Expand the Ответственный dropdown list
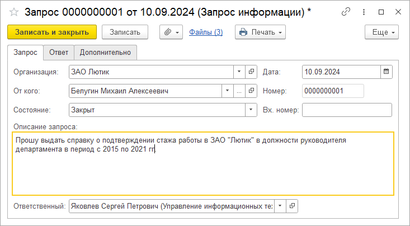 (x=280, y=206)
